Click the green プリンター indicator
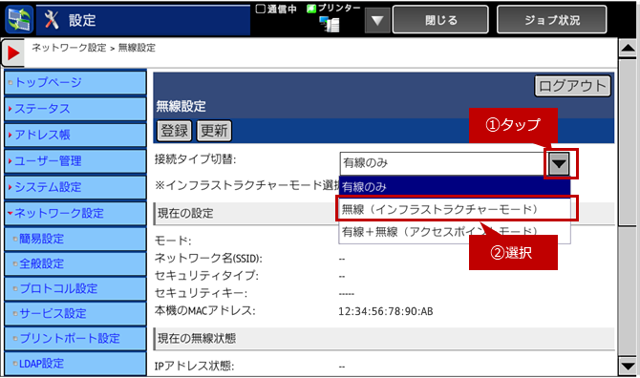The height and width of the screenshot is (378, 640). [x=311, y=9]
